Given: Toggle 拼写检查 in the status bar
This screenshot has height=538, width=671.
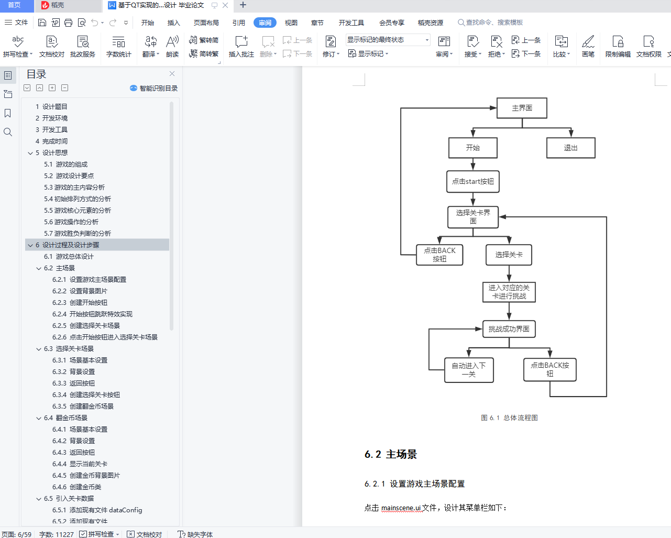Looking at the screenshot, I should pos(100,534).
